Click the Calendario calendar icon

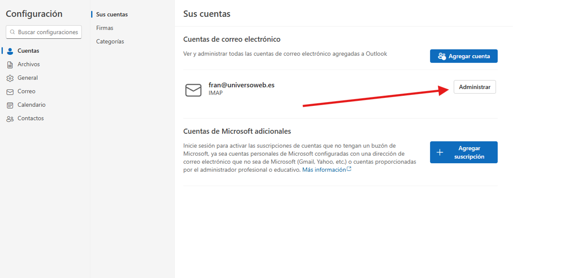coord(10,105)
